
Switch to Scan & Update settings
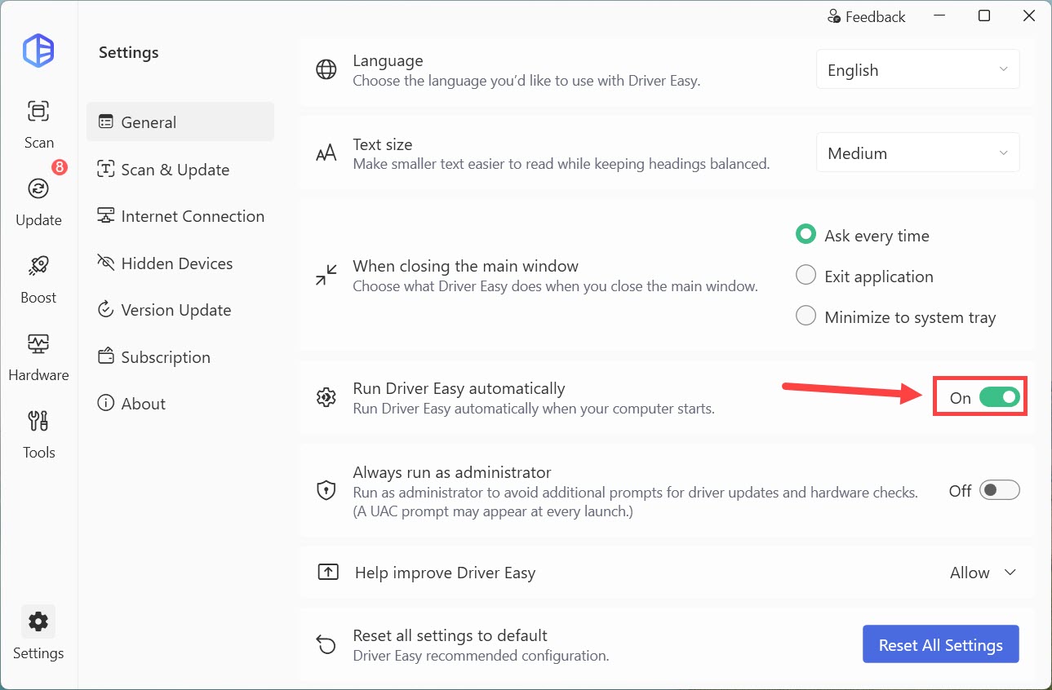point(180,170)
